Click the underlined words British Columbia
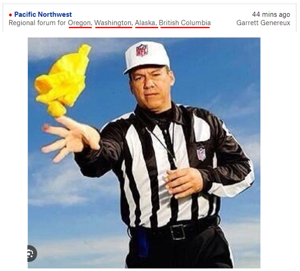This screenshot has width=300, height=271. (185, 23)
